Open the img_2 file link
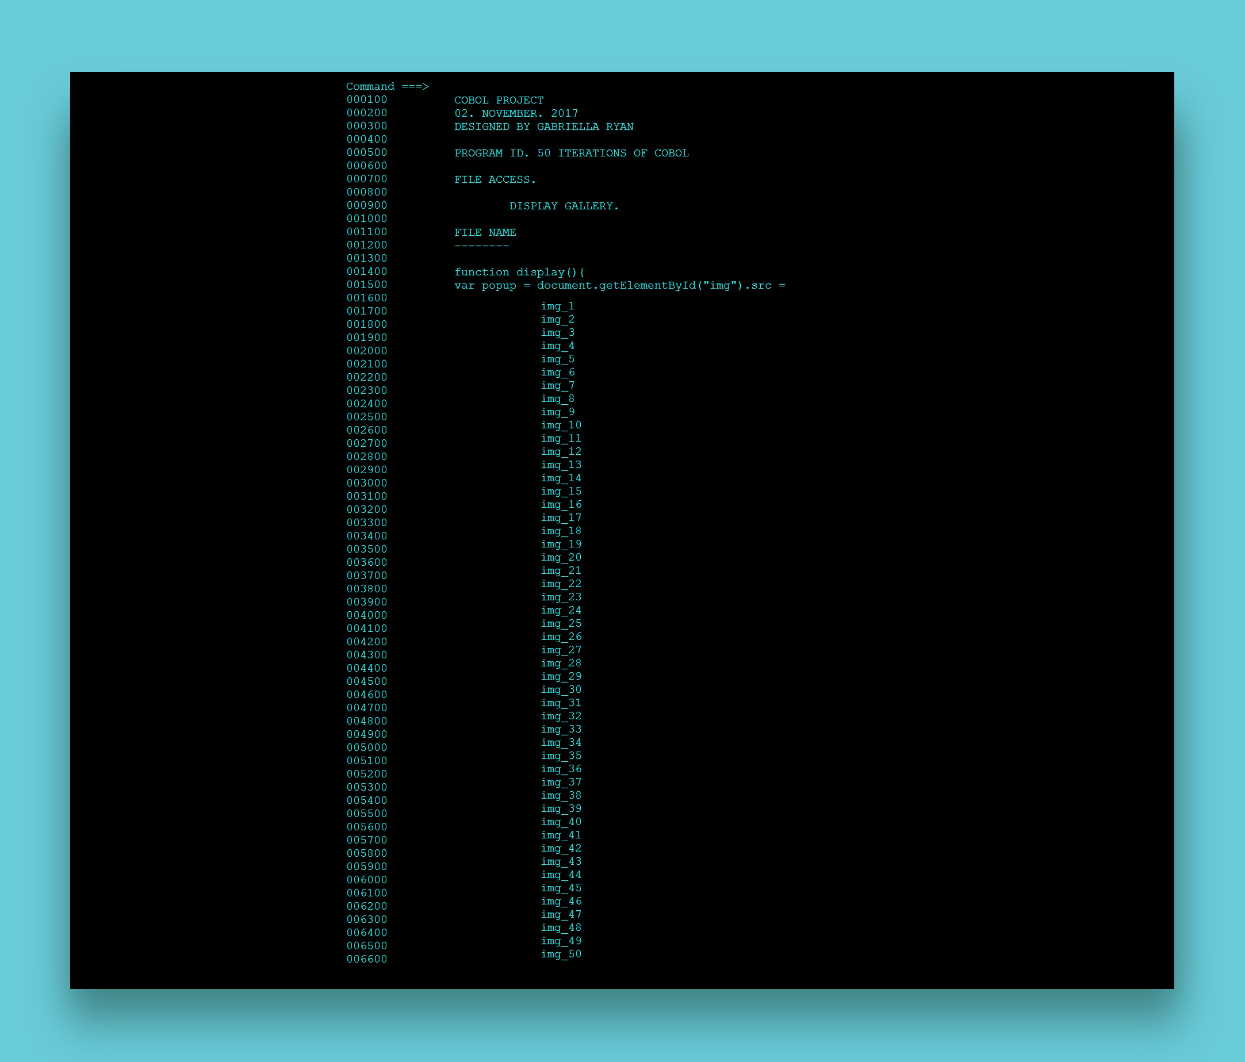This screenshot has height=1062, width=1245. pyautogui.click(x=557, y=320)
